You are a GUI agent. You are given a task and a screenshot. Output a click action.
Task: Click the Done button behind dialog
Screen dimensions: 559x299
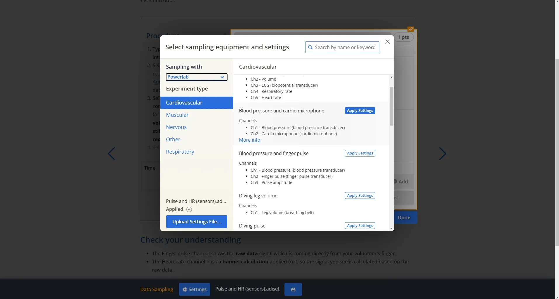click(405, 218)
